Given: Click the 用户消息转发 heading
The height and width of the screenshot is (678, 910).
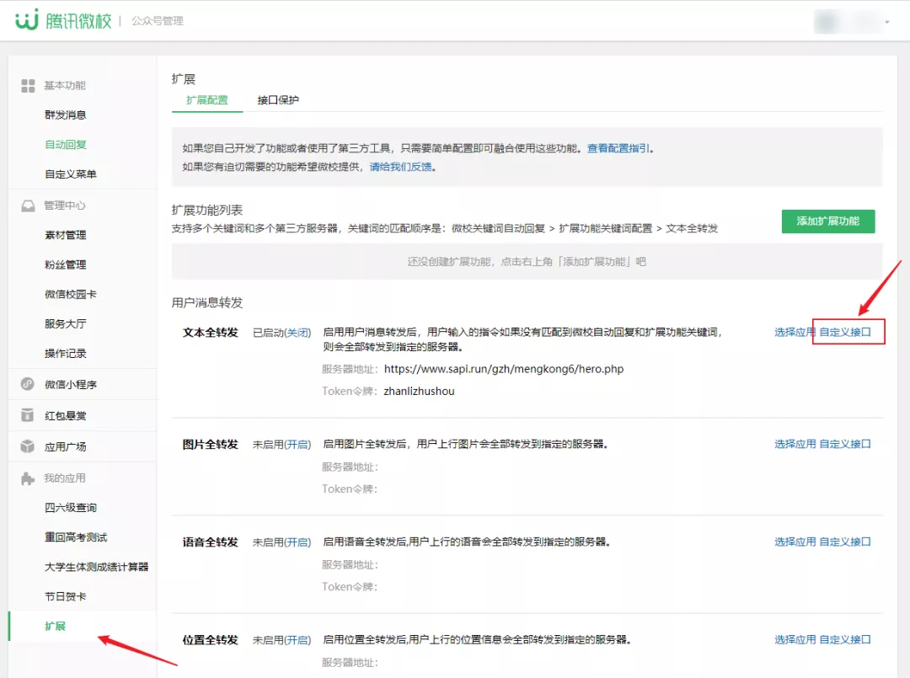Looking at the screenshot, I should click(207, 302).
